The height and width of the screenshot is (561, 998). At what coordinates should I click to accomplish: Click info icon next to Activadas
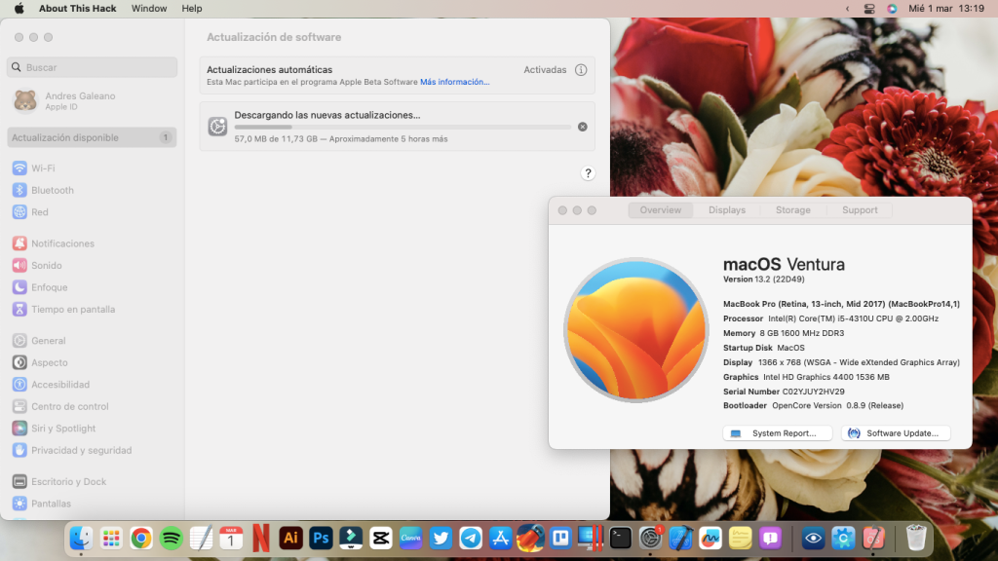581,70
